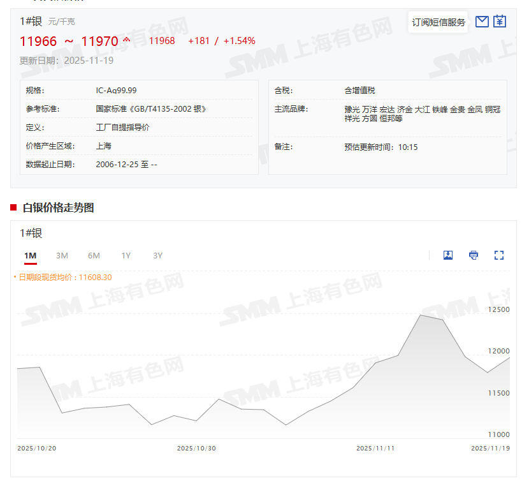Click the 白银价格走势图 section heading
The image size is (522, 483).
[58, 207]
